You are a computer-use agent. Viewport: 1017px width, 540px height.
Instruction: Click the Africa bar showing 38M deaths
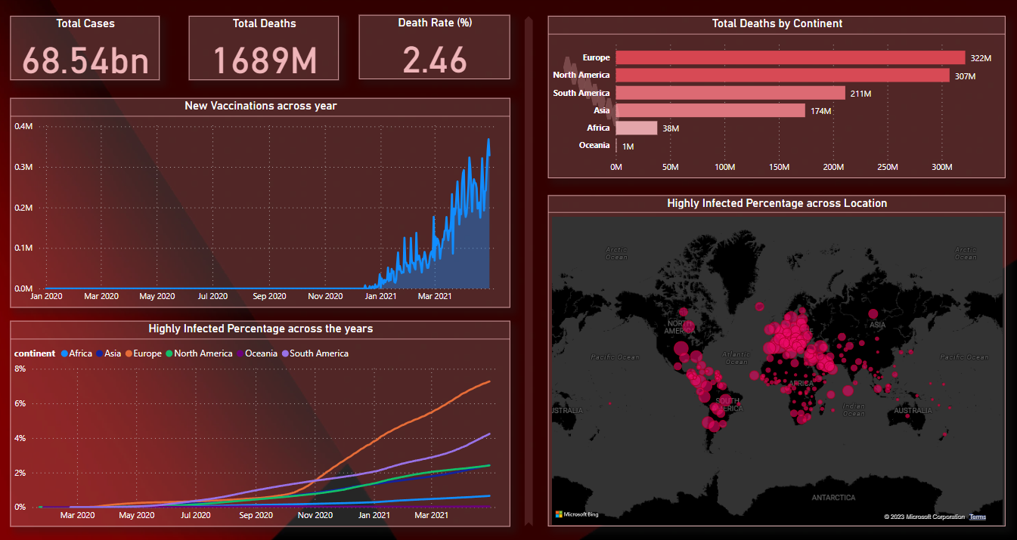tap(636, 128)
